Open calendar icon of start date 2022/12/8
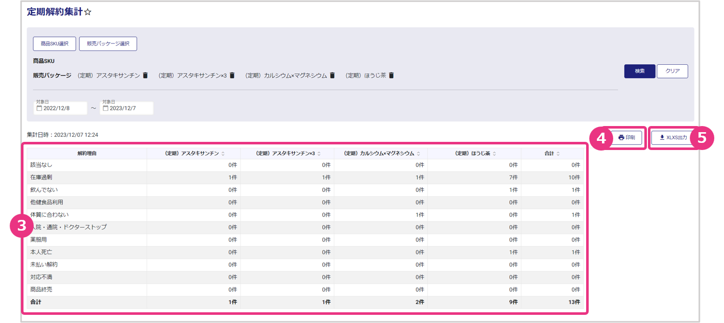Viewport: 724px width, 323px height. click(x=39, y=109)
